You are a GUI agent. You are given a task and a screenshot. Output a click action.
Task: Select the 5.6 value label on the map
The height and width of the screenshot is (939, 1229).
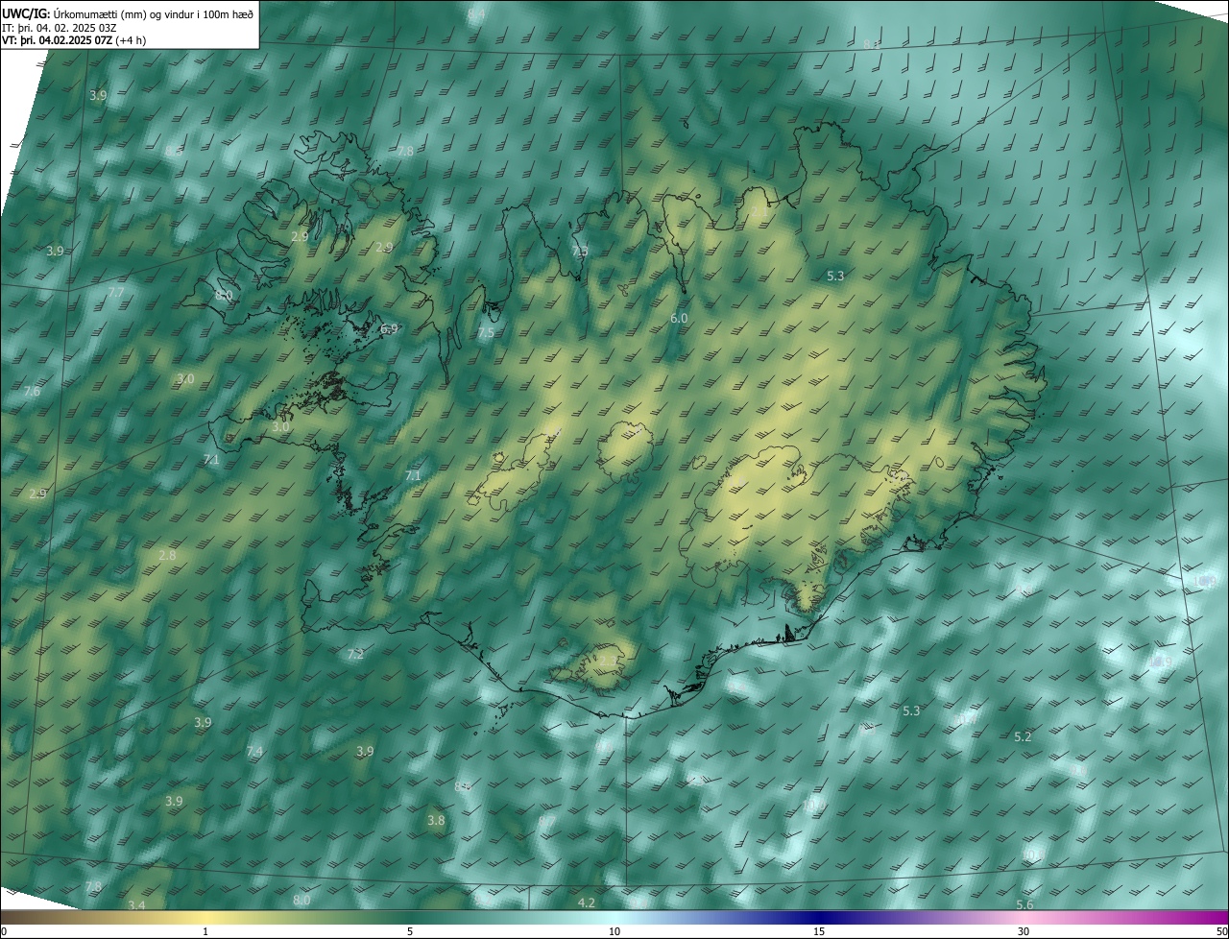click(1024, 905)
